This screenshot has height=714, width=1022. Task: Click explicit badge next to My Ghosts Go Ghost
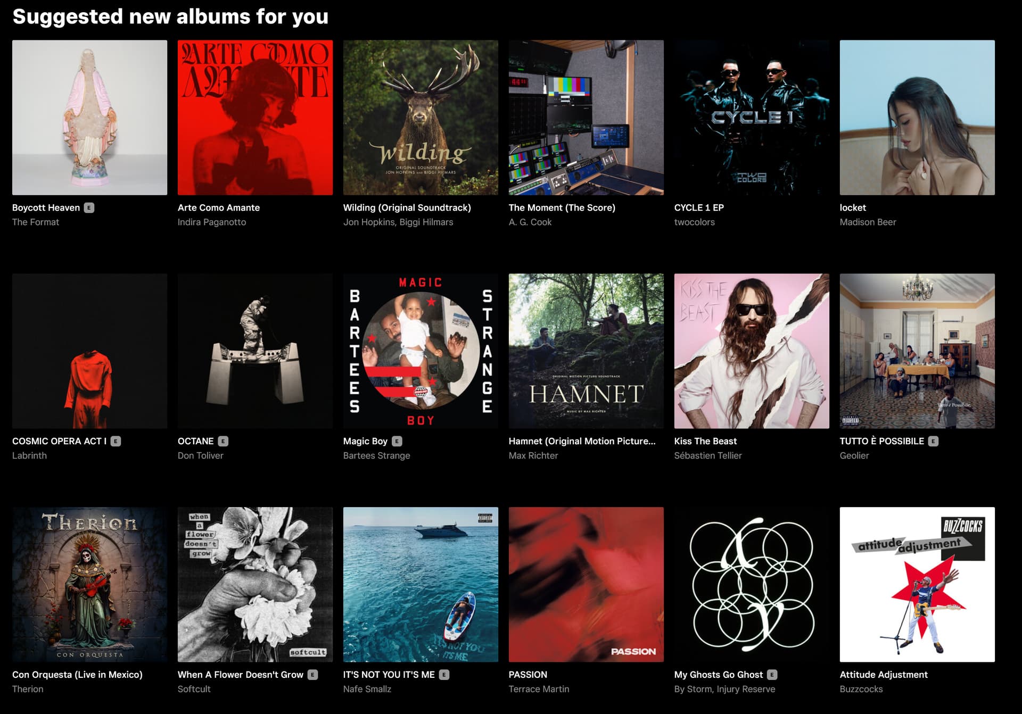point(772,675)
